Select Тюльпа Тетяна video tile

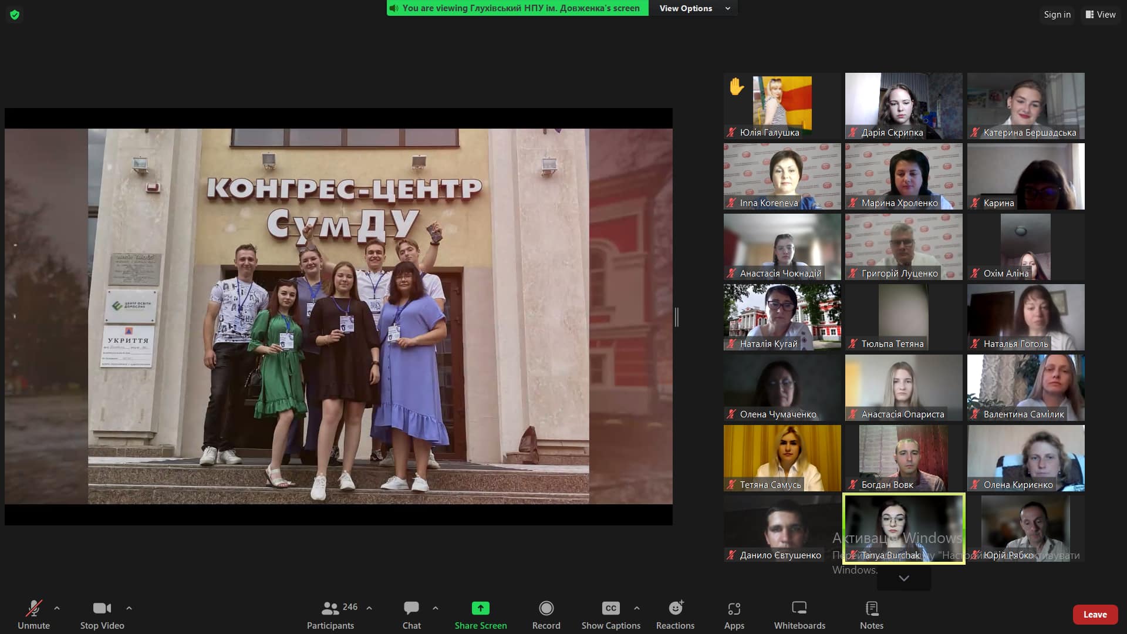coord(904,317)
